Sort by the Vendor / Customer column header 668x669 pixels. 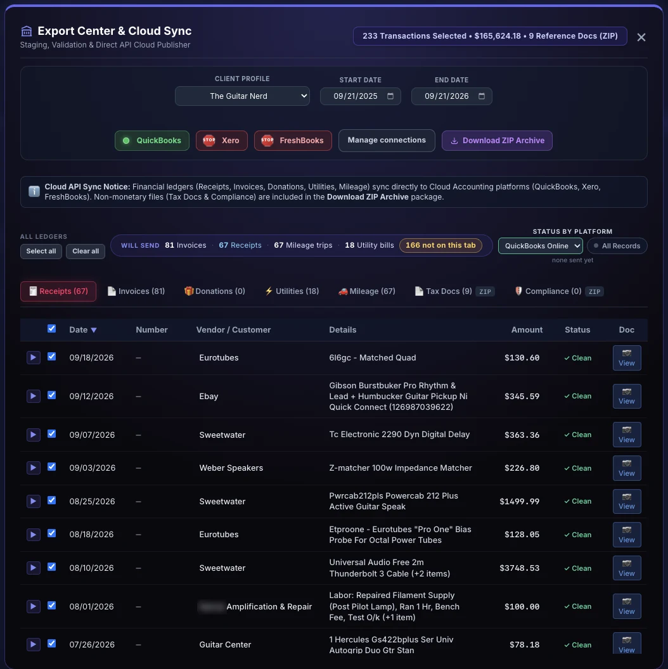[x=233, y=330]
